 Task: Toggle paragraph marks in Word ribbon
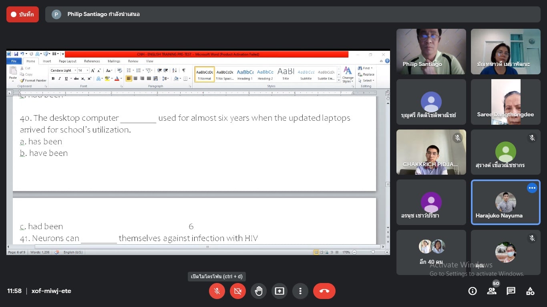click(x=184, y=70)
